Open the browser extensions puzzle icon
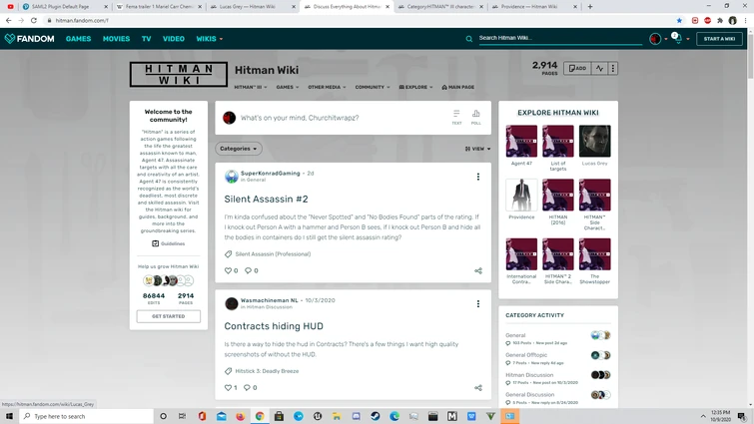 pyautogui.click(x=720, y=20)
